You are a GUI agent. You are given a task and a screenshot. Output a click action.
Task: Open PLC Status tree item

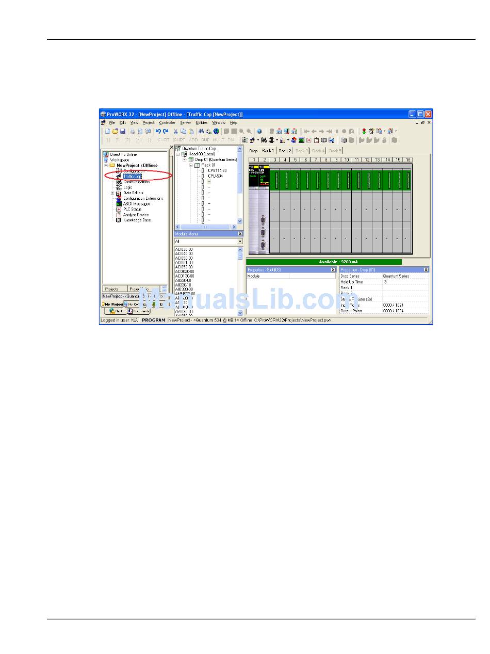click(x=132, y=209)
